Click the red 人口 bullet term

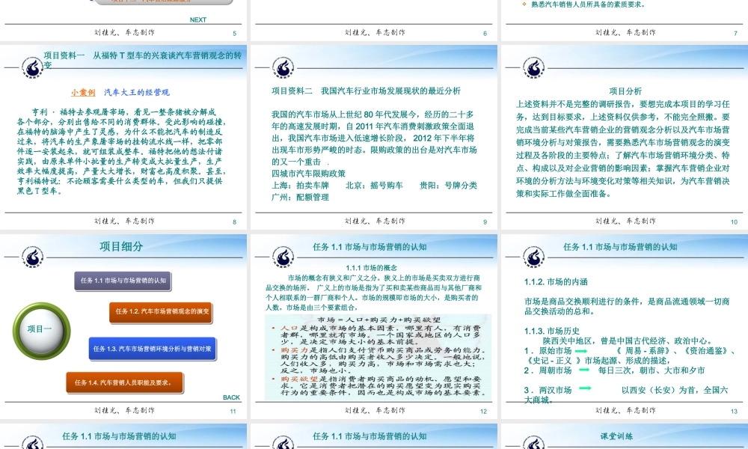289,329
